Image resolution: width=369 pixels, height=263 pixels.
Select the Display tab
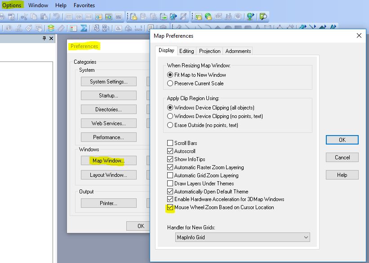click(166, 50)
